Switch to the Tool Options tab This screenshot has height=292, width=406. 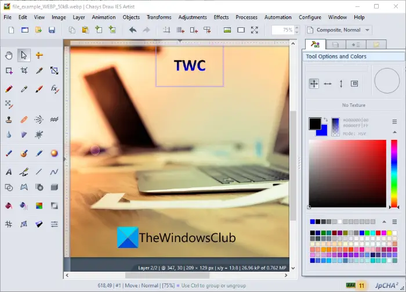pos(315,45)
